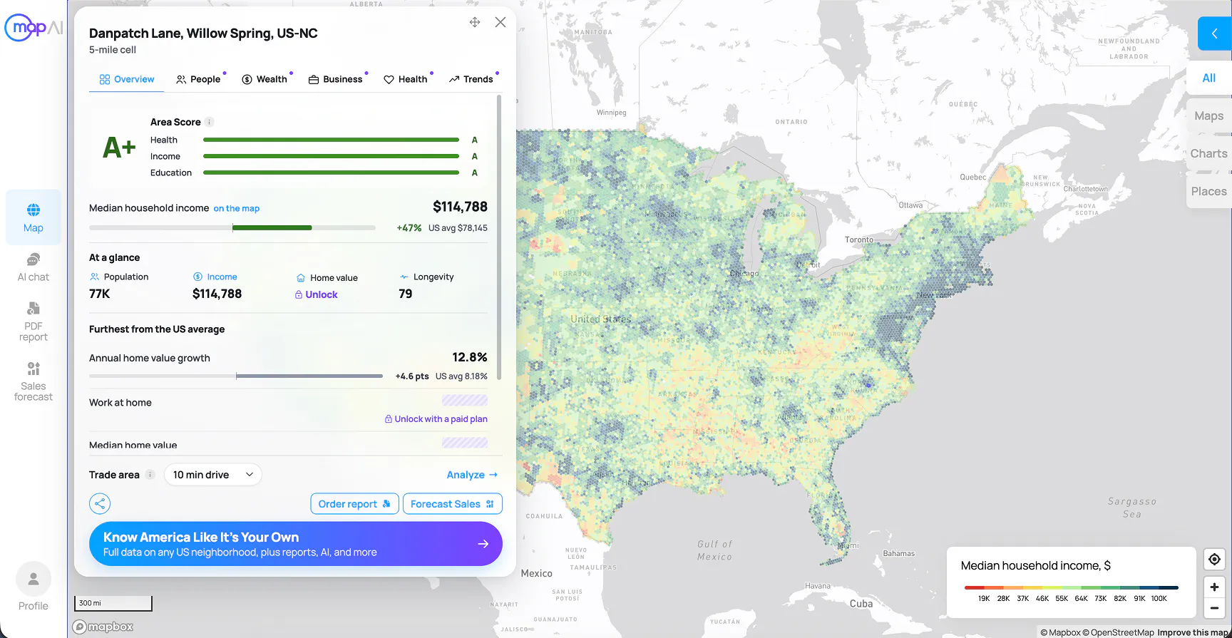Click the Improve this map link
Image resolution: width=1232 pixels, height=638 pixels.
click(x=1193, y=632)
